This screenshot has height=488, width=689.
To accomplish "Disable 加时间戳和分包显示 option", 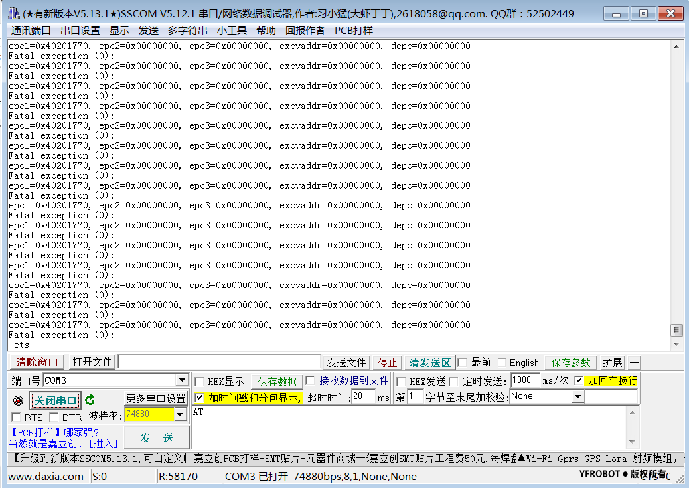I will tap(199, 398).
